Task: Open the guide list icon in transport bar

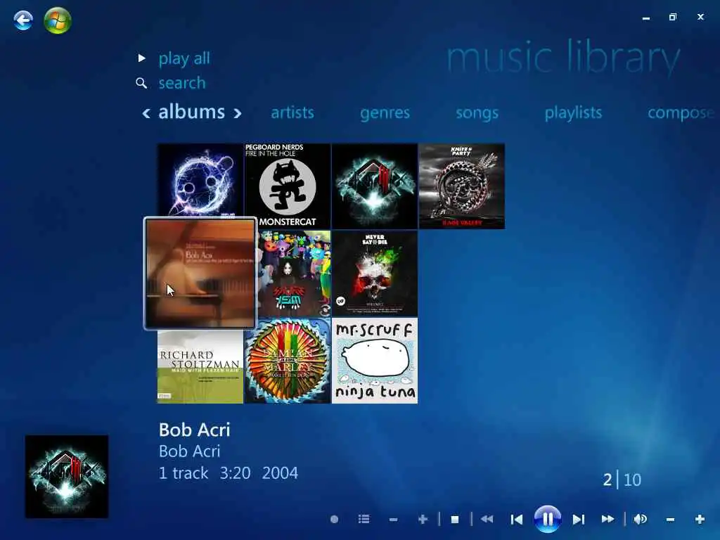Action: (364, 520)
